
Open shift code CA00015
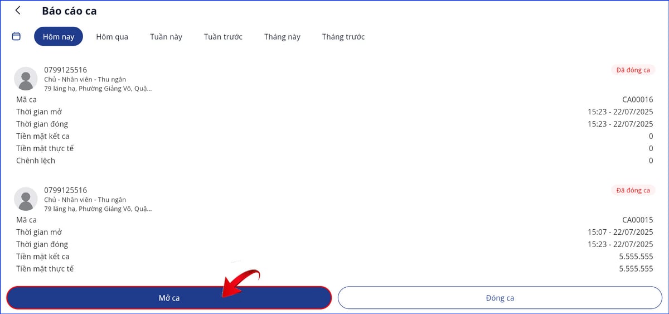coord(637,220)
